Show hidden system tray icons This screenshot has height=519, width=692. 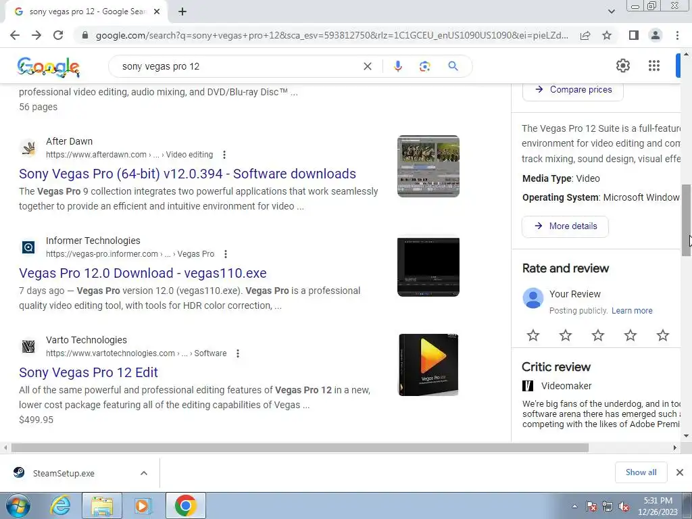click(x=574, y=506)
